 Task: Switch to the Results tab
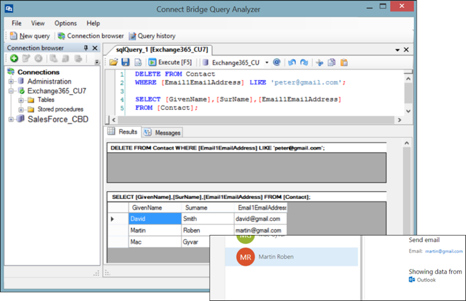[x=123, y=132]
